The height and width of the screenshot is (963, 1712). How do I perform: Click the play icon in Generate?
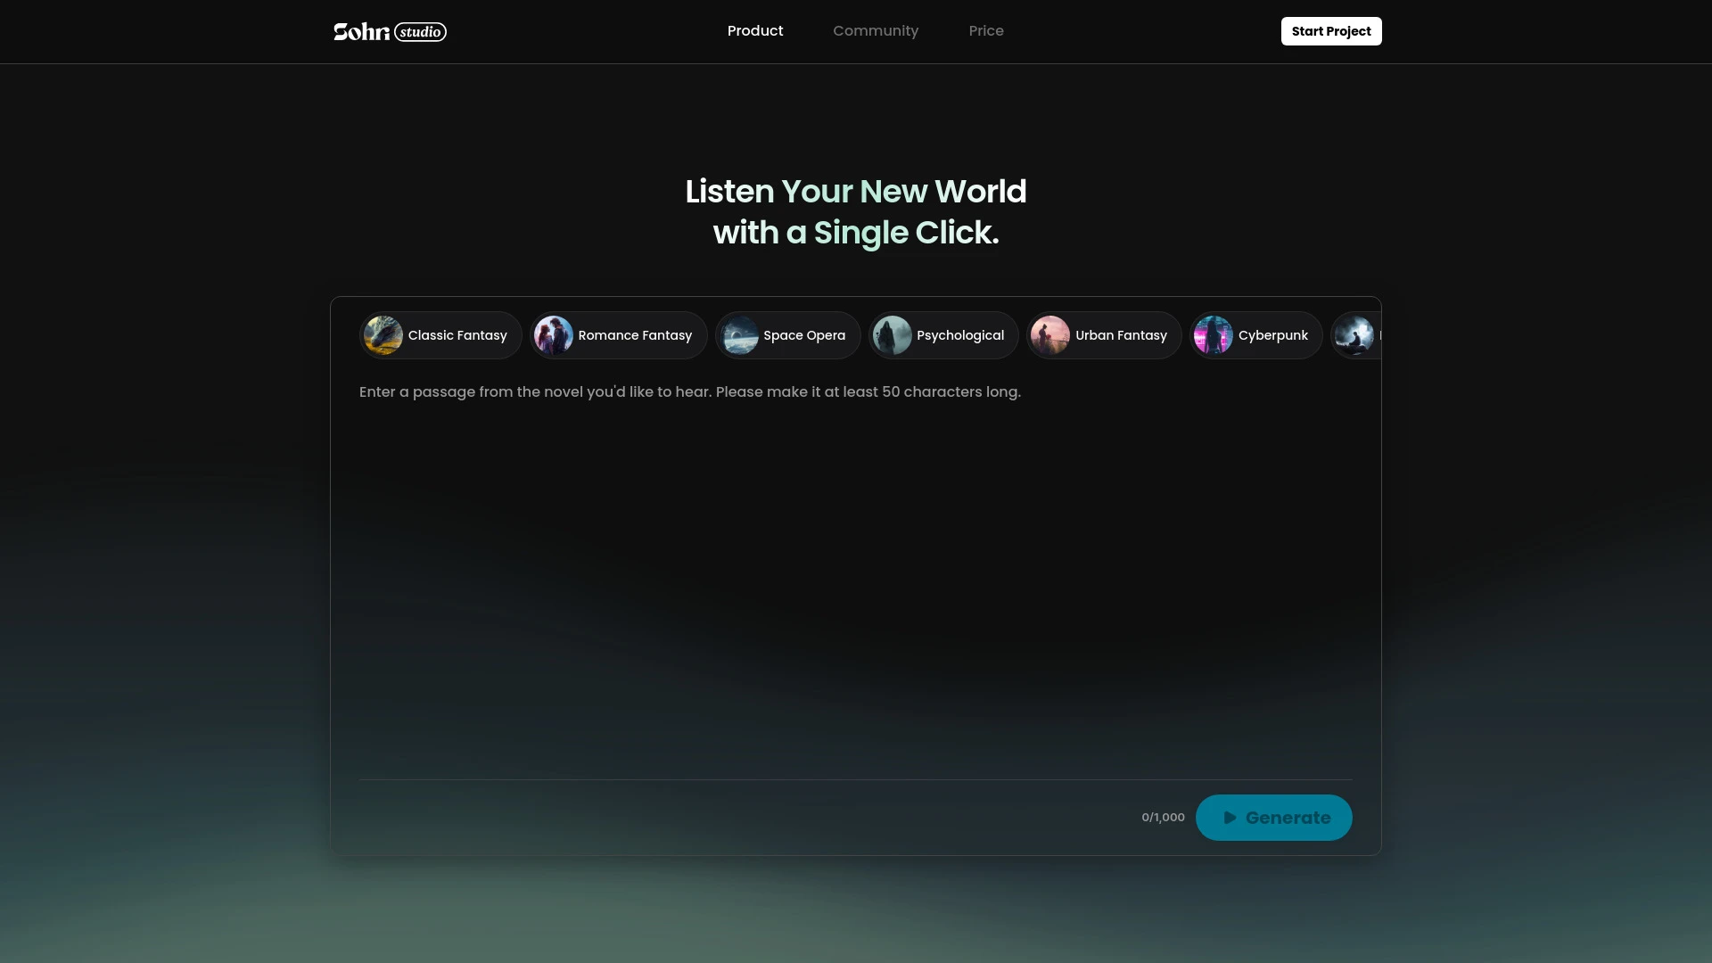coord(1230,818)
